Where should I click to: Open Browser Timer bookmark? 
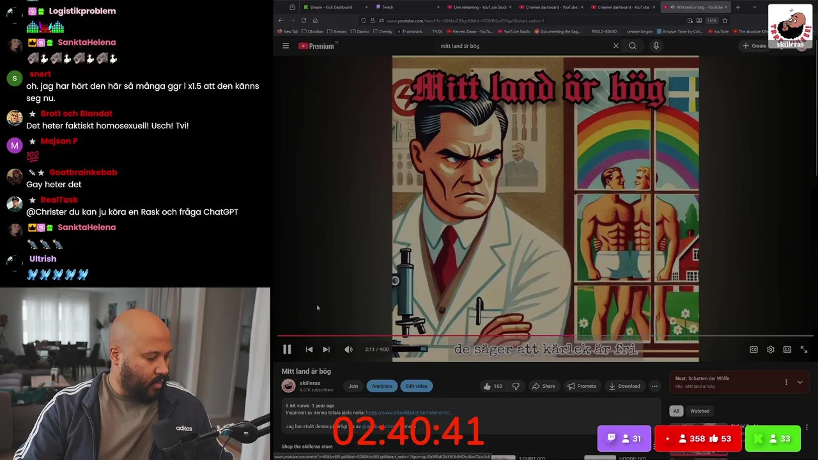679,31
